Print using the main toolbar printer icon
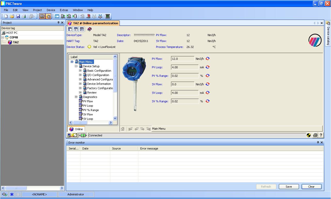The height and width of the screenshot is (199, 331). (24, 16)
